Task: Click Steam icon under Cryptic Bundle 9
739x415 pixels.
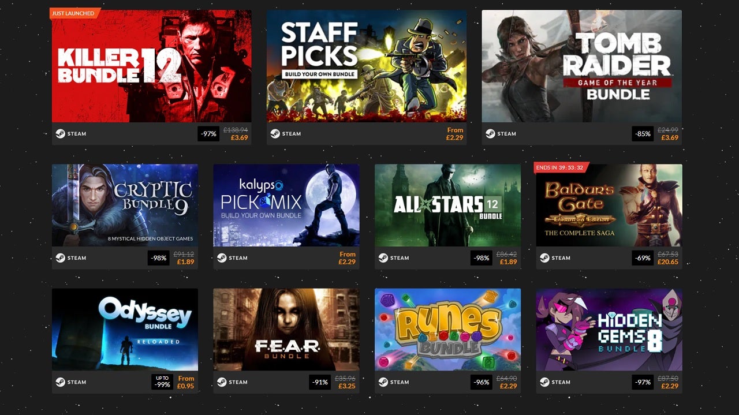Action: coord(60,258)
